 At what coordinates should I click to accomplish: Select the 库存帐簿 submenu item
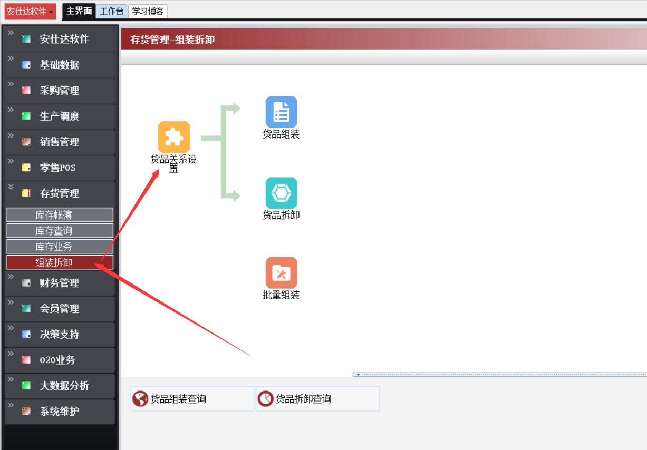click(x=60, y=215)
